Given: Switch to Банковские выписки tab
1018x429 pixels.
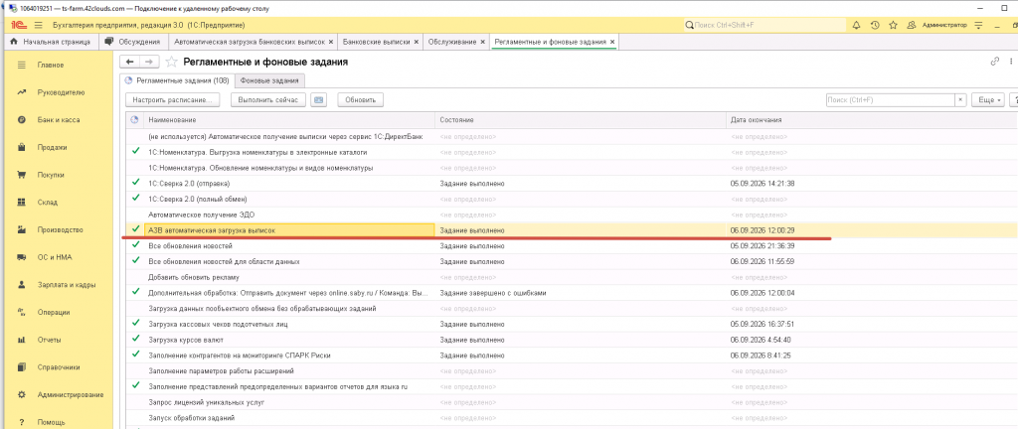Looking at the screenshot, I should pos(376,42).
